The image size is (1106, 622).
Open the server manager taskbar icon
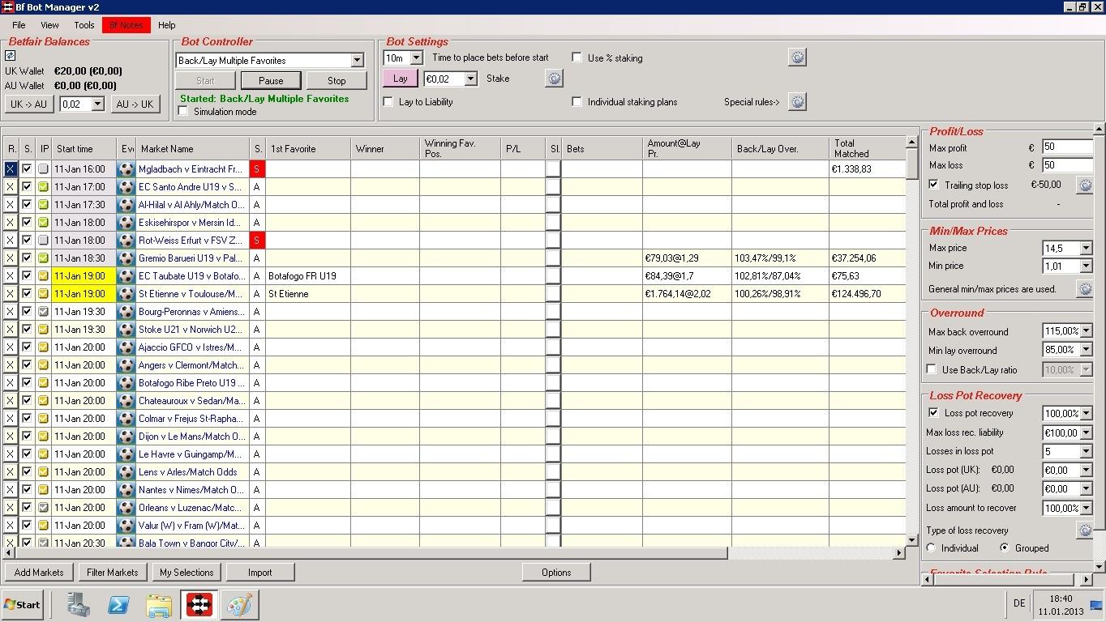click(79, 604)
